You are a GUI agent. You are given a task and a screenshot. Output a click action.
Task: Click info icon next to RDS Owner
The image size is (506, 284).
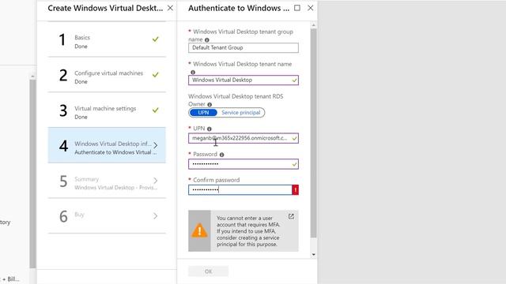[x=210, y=104]
